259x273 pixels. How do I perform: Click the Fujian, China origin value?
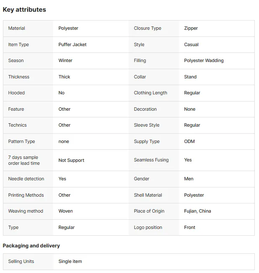[x=197, y=211]
